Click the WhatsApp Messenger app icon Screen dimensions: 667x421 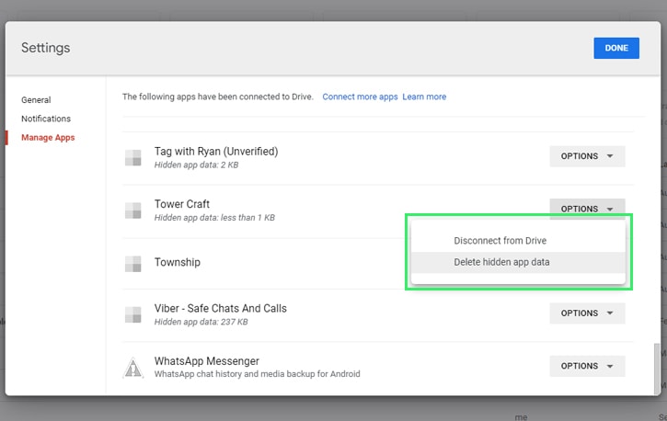132,368
